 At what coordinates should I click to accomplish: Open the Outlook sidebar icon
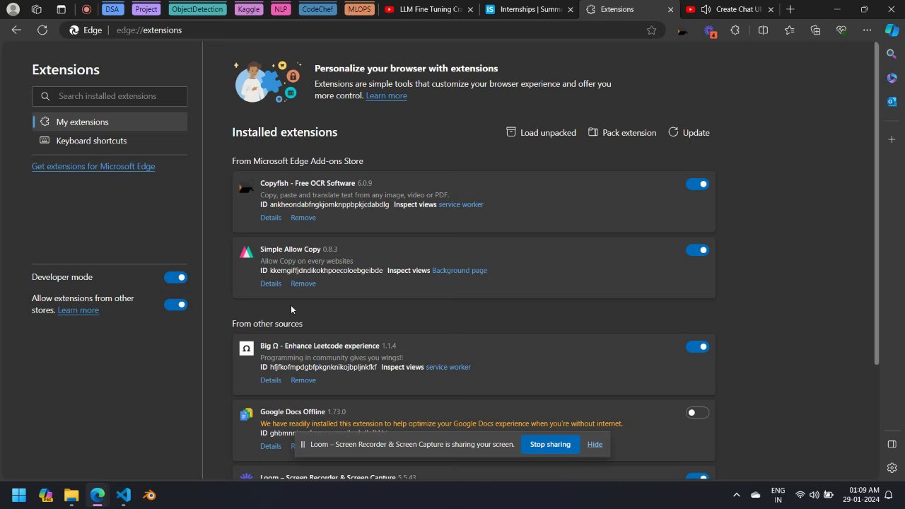tap(892, 102)
